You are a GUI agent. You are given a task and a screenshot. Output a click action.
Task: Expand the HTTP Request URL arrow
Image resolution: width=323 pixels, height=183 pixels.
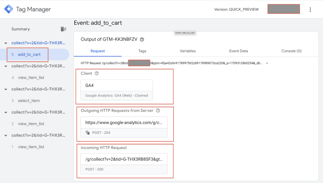tap(267, 63)
